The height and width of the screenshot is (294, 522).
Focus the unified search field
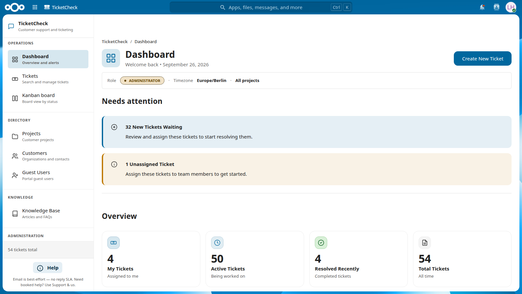[261, 7]
